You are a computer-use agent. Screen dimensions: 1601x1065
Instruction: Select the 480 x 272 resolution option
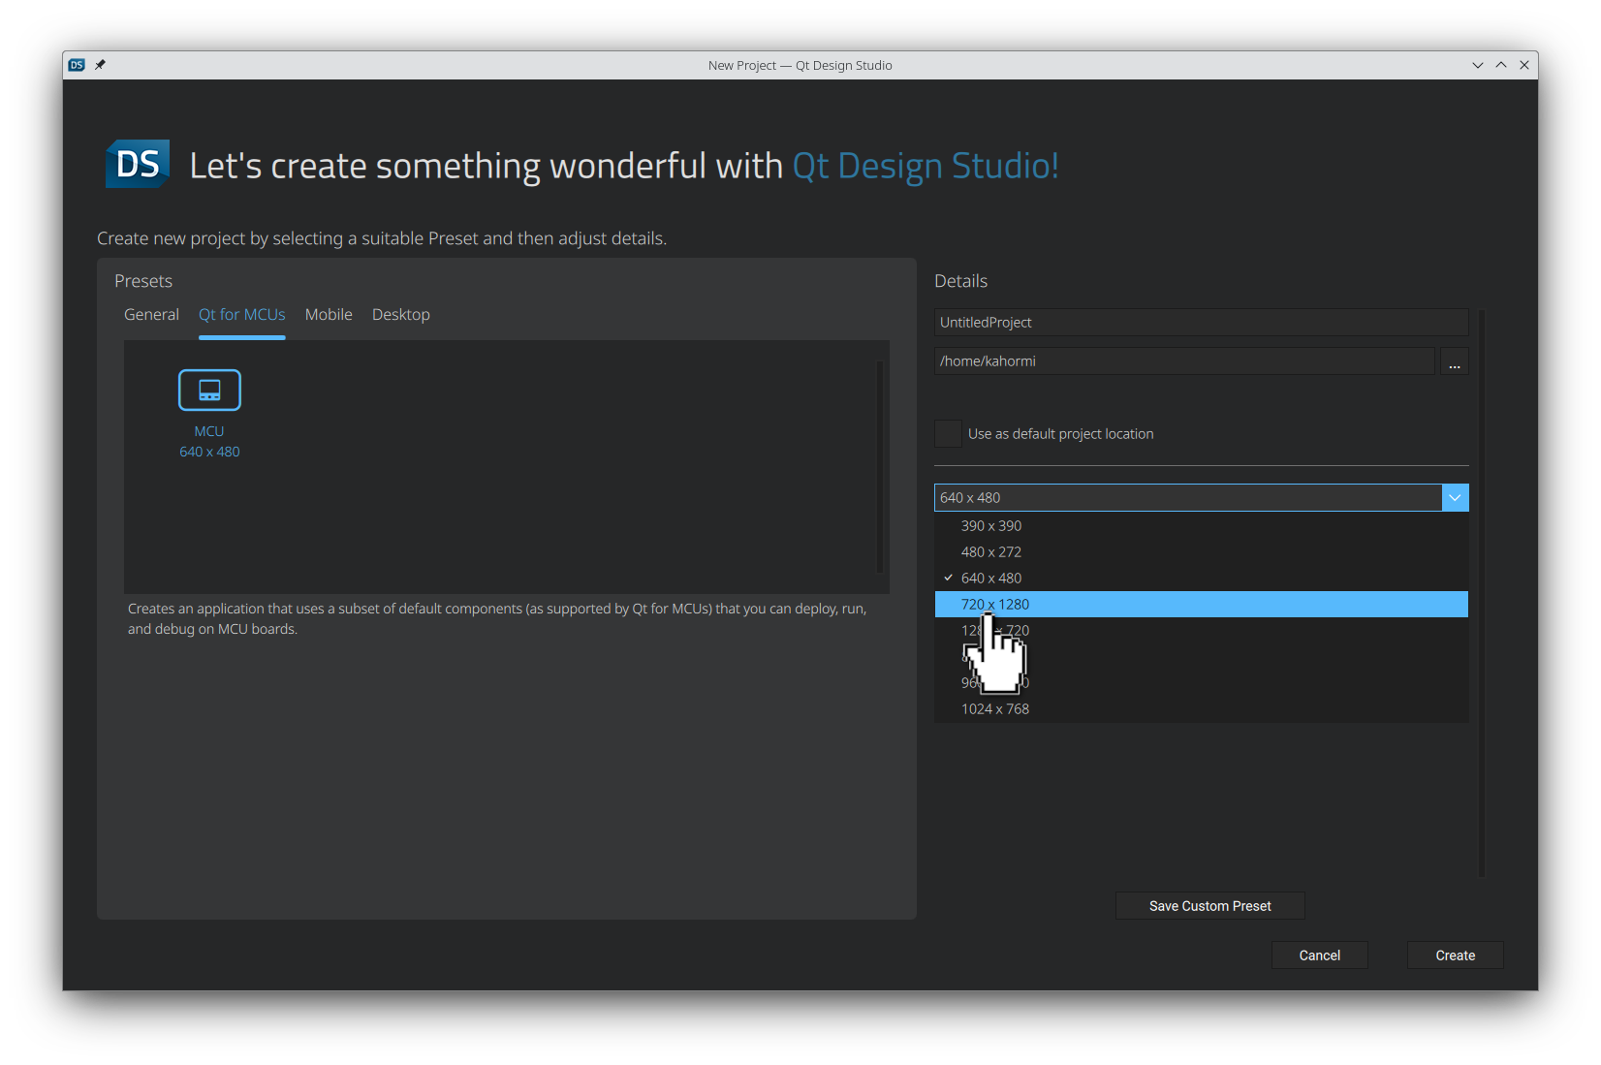[x=990, y=551]
